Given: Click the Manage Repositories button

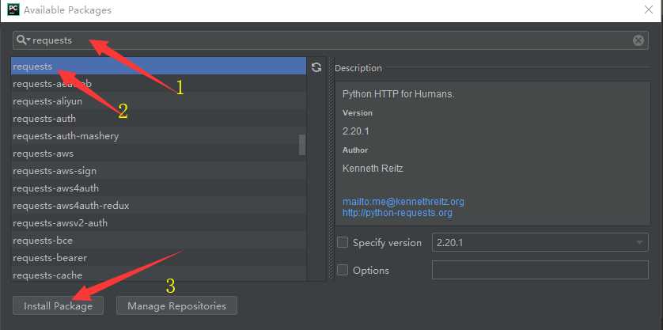Looking at the screenshot, I should point(176,305).
